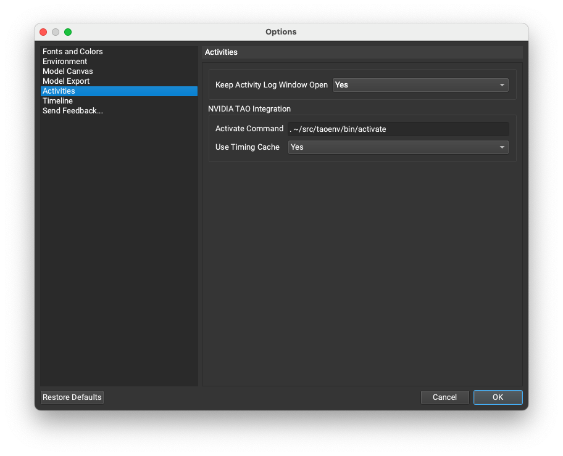Viewport: 563px width, 456px height.
Task: Click the Keep Activity Log Window Open label
Action: tap(272, 85)
